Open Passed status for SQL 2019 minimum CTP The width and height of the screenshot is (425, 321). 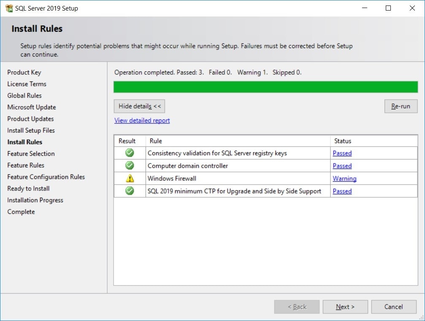[342, 191]
